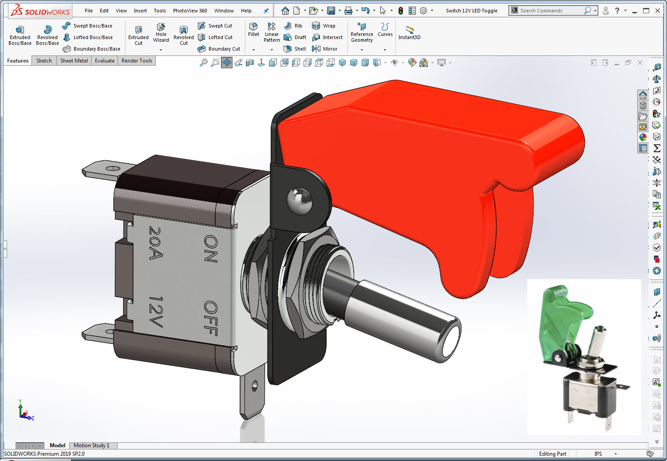Viewport: 667px width, 461px height.
Task: Click in the Search Commands field
Action: click(550, 11)
